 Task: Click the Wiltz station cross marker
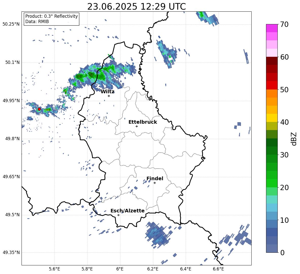tap(109, 96)
